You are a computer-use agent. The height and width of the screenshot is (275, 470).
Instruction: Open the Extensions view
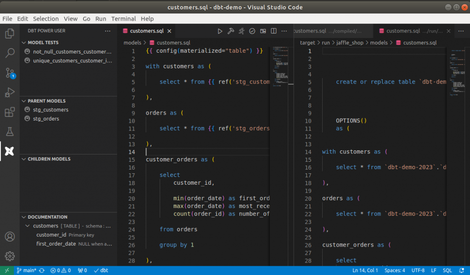click(x=10, y=112)
